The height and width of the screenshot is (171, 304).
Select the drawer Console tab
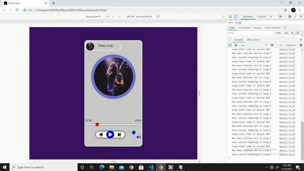click(238, 40)
